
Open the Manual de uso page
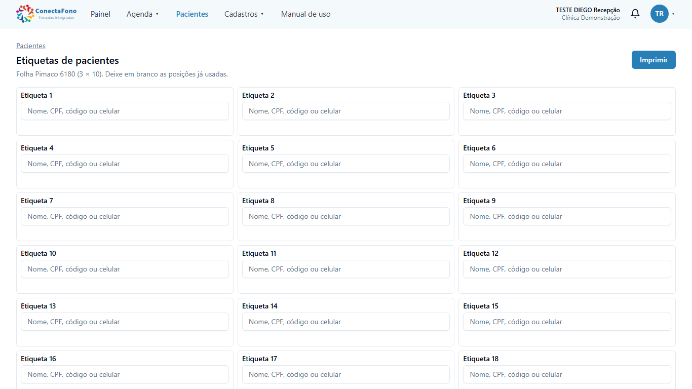pyautogui.click(x=306, y=14)
